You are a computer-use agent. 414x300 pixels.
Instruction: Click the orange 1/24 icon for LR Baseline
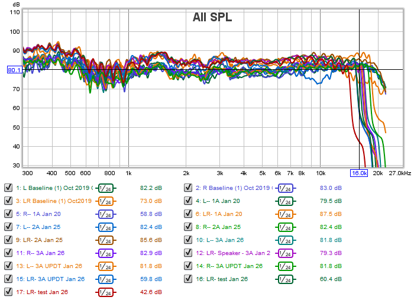click(106, 201)
